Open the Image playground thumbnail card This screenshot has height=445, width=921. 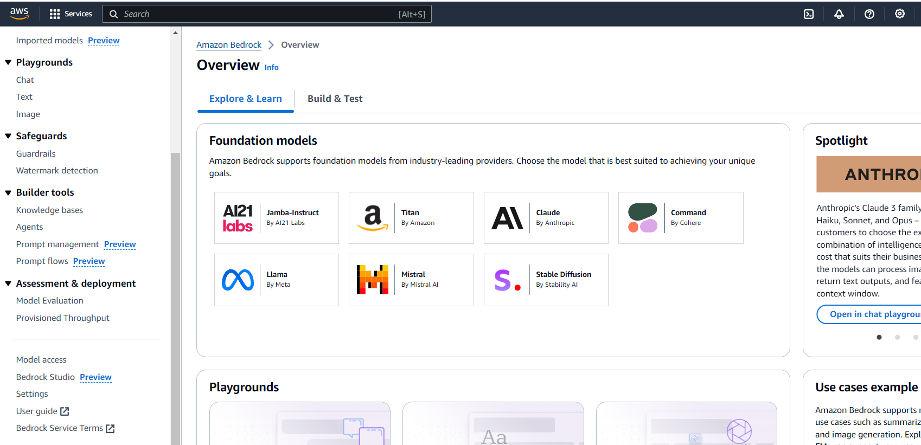(x=687, y=423)
